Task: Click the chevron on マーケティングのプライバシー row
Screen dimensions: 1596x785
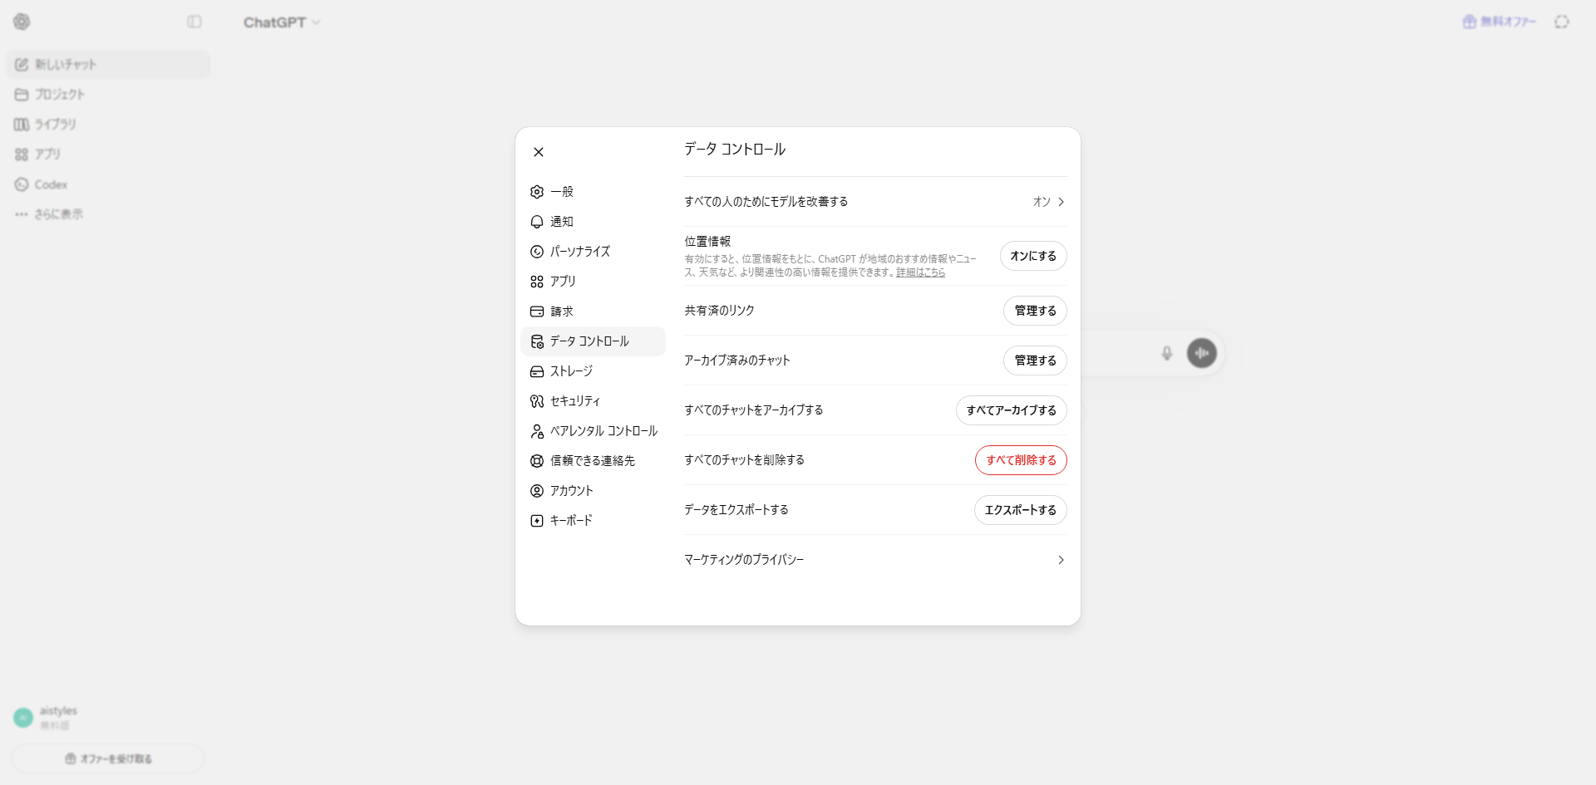Action: [x=1061, y=560]
